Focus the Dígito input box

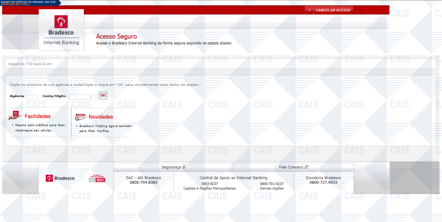95,97
